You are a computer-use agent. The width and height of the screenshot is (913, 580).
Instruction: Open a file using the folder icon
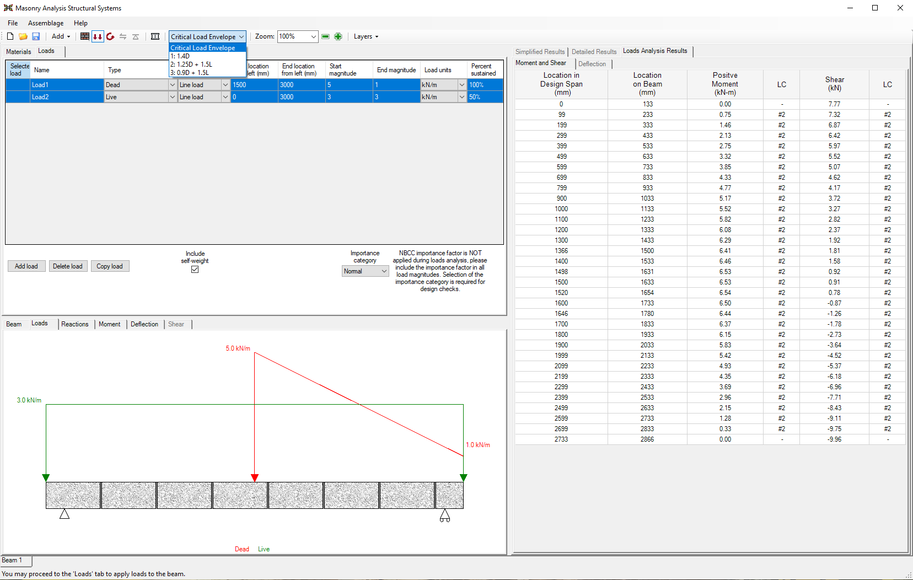(23, 36)
